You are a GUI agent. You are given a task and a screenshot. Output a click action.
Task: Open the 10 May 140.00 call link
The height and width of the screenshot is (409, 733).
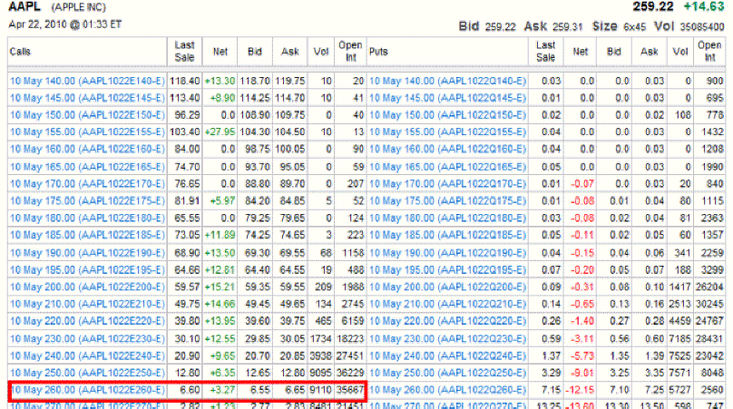tap(87, 82)
